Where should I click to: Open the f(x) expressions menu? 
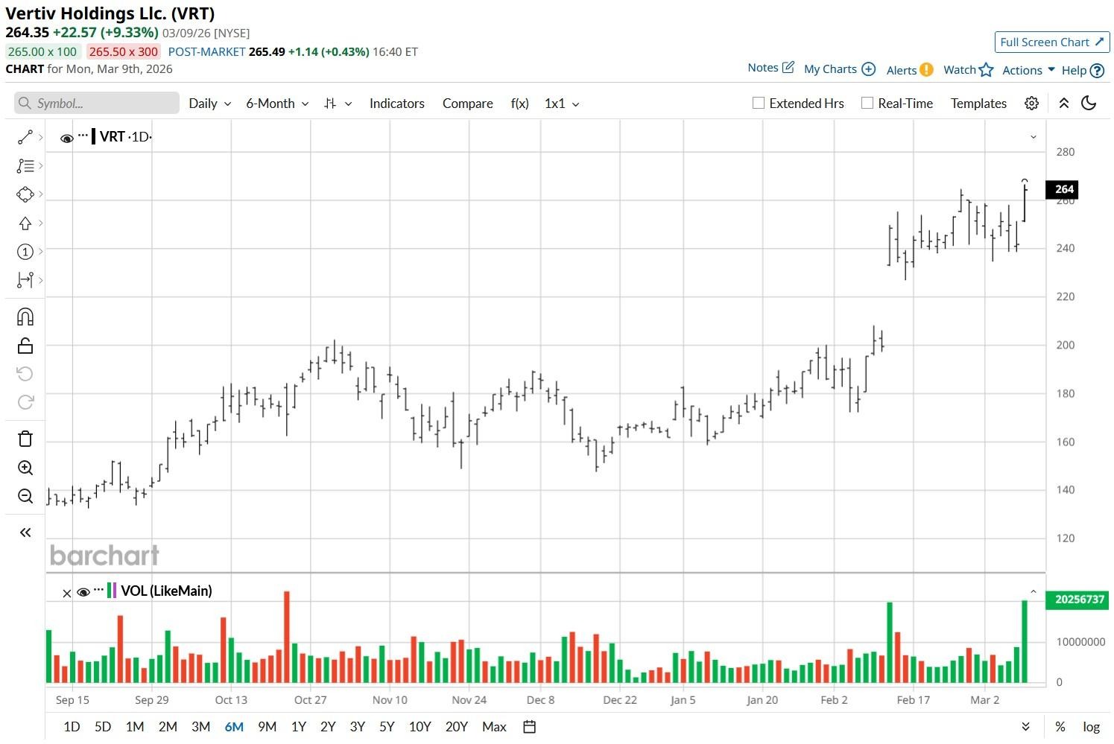pyautogui.click(x=520, y=104)
